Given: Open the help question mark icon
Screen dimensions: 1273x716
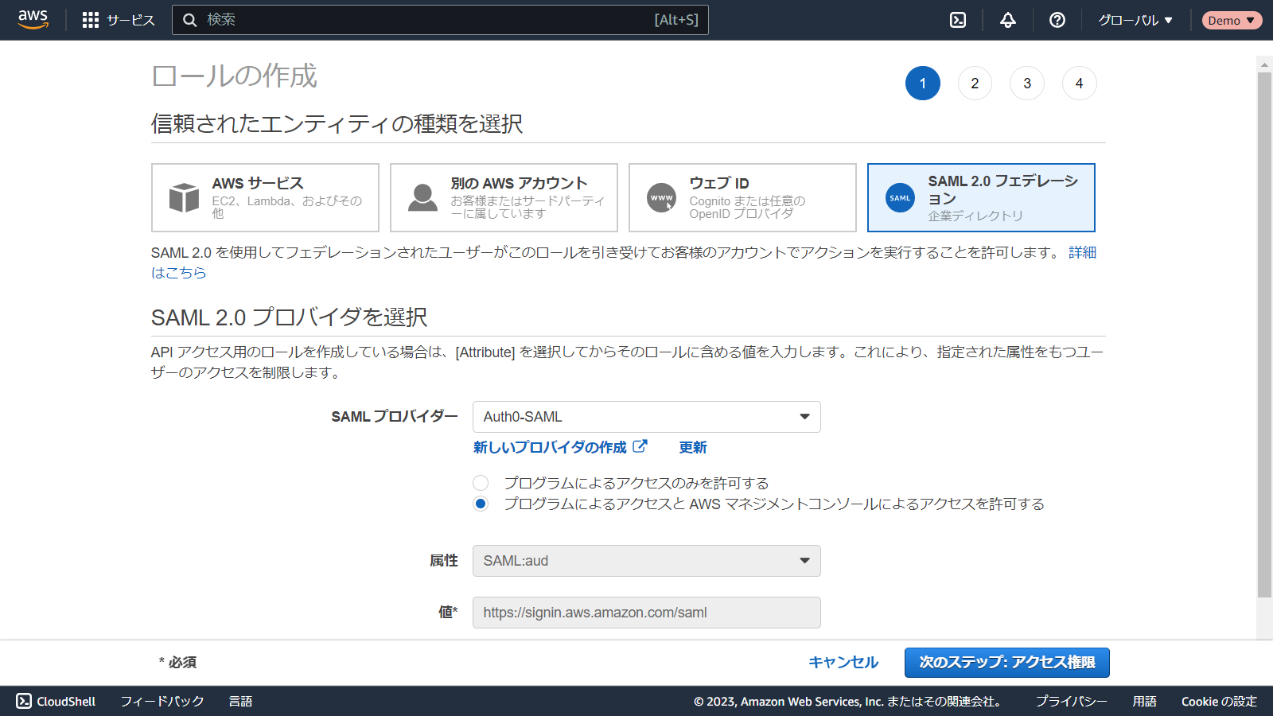Looking at the screenshot, I should 1057,20.
